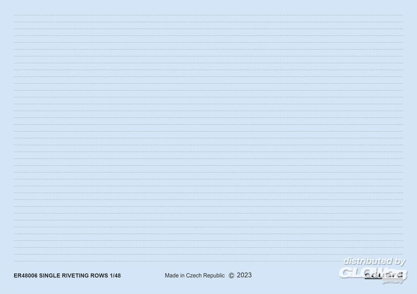Select the word ROWS in the title

[x=102, y=276]
